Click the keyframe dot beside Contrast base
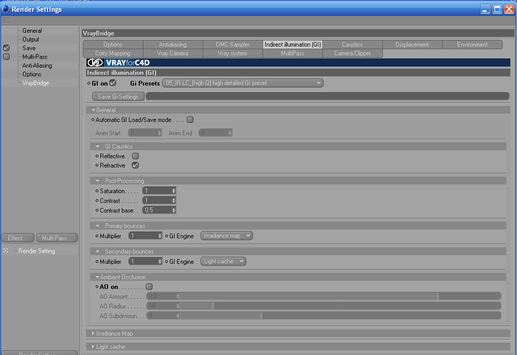 pos(97,210)
